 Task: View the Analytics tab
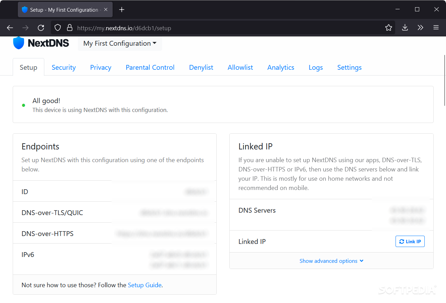tap(281, 67)
